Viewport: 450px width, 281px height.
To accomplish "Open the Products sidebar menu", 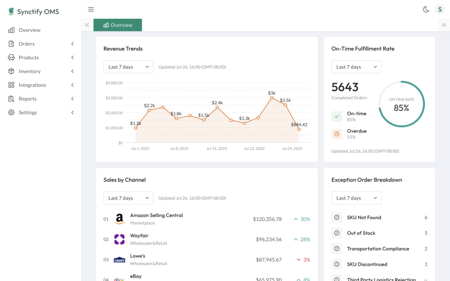I will pyautogui.click(x=40, y=58).
